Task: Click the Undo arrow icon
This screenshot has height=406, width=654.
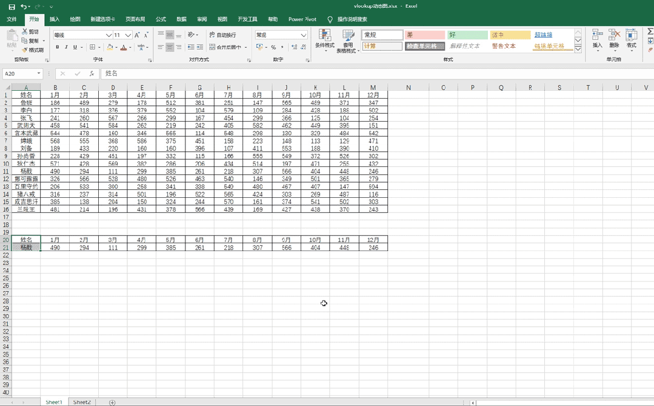Action: point(24,7)
